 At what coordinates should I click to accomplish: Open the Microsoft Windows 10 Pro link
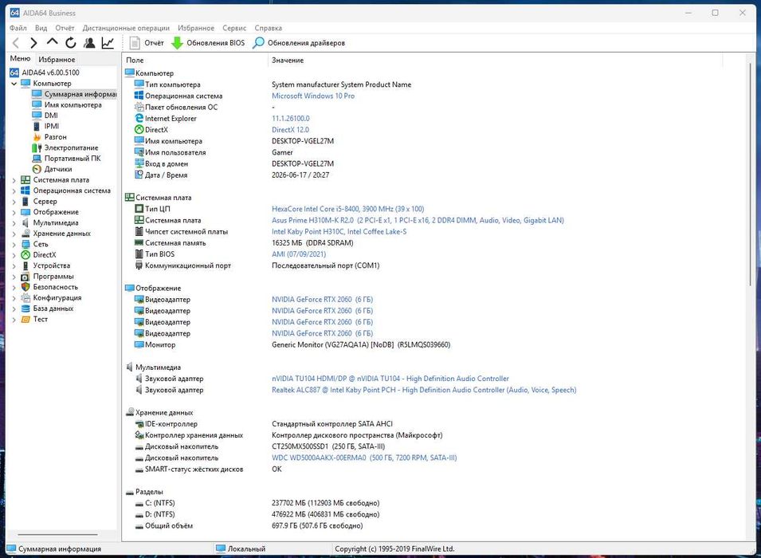coord(313,96)
